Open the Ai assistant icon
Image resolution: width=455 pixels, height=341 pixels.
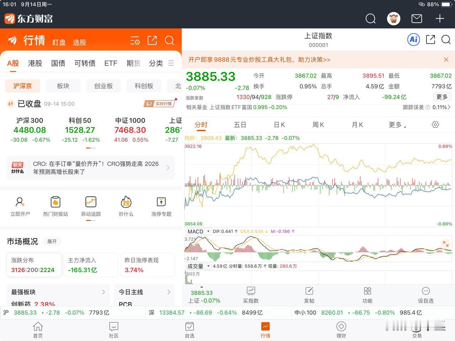(413, 39)
